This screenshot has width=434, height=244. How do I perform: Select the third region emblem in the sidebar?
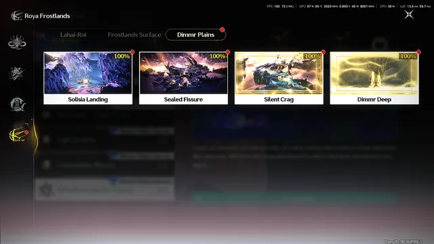(x=18, y=104)
